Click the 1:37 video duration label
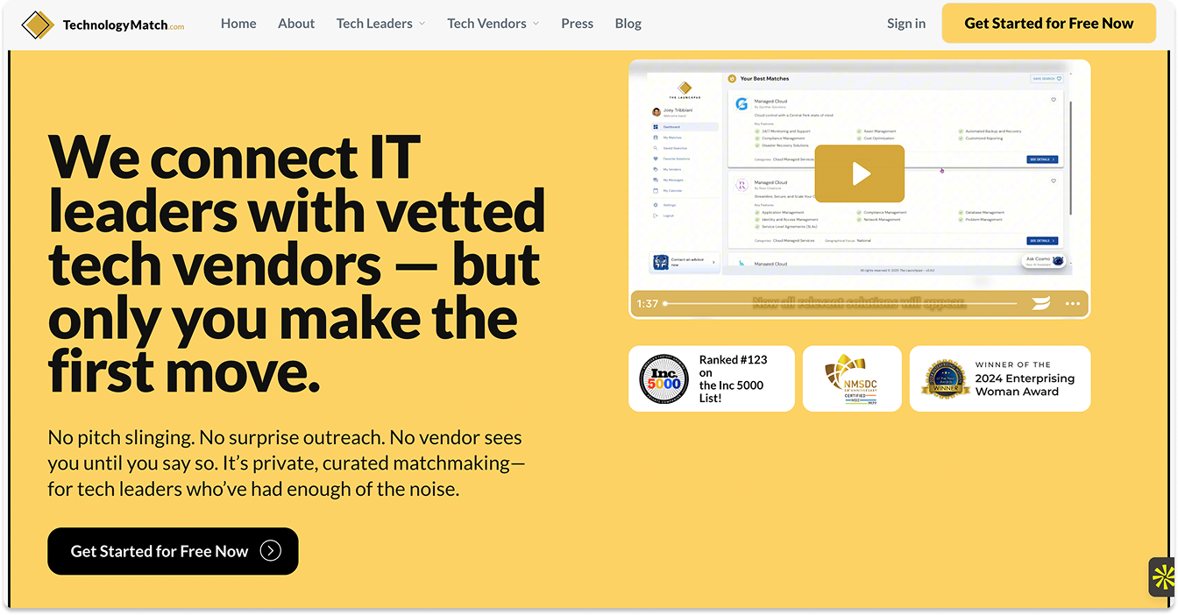The width and height of the screenshot is (1178, 615). (x=648, y=303)
